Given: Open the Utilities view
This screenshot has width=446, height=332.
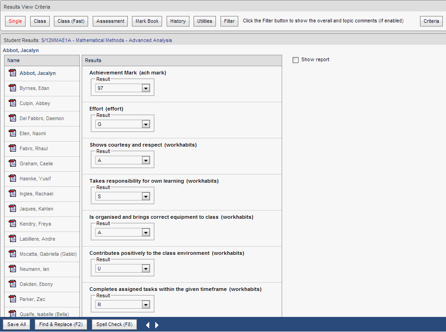Looking at the screenshot, I should pyautogui.click(x=205, y=21).
